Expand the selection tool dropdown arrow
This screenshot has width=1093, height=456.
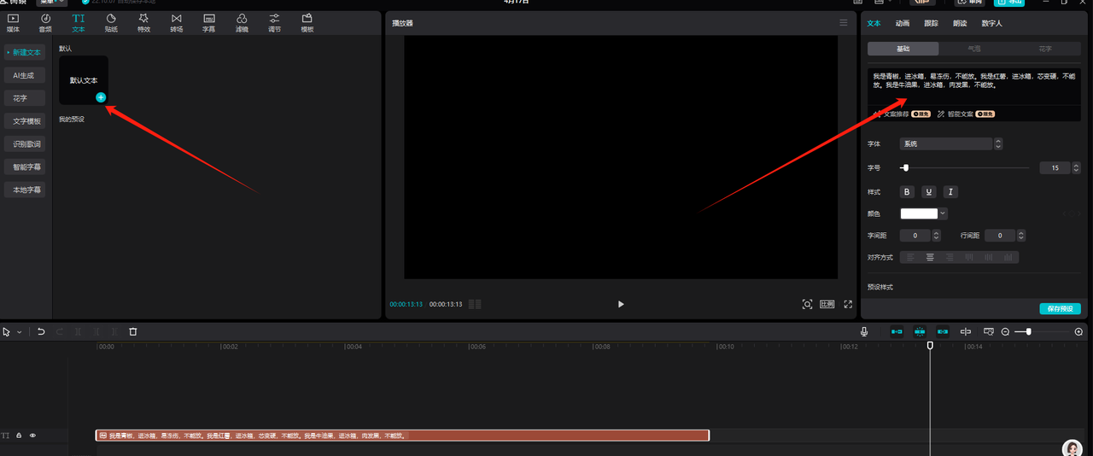(19, 331)
